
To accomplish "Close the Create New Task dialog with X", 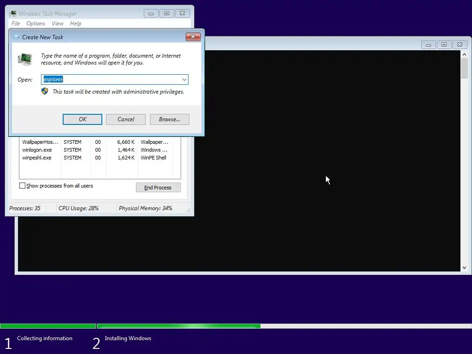I will 193,37.
